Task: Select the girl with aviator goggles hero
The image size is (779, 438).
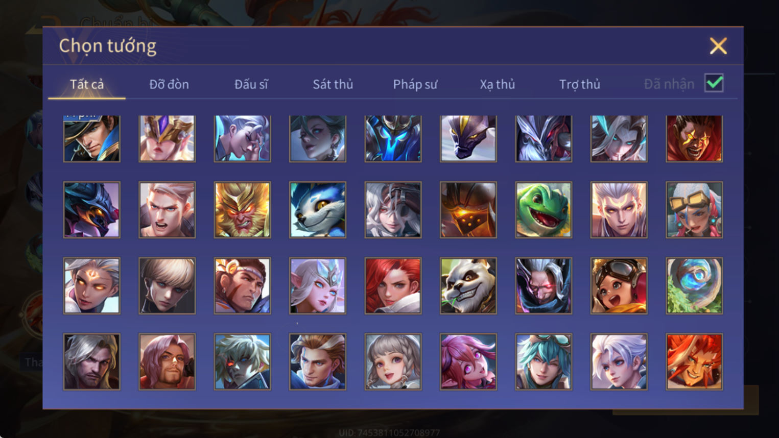Action: click(x=619, y=286)
